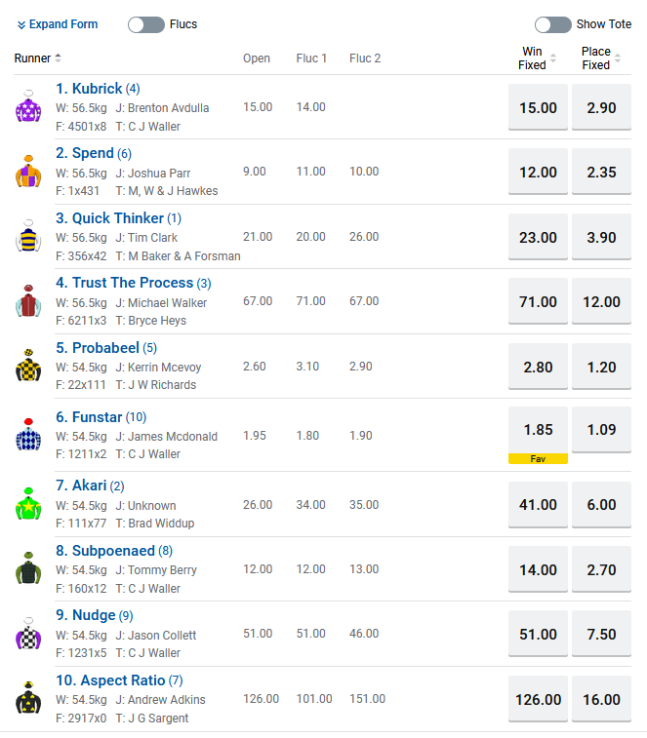The image size is (647, 738).
Task: Click Quick Thinker's striped silks icon
Action: [x=27, y=237]
